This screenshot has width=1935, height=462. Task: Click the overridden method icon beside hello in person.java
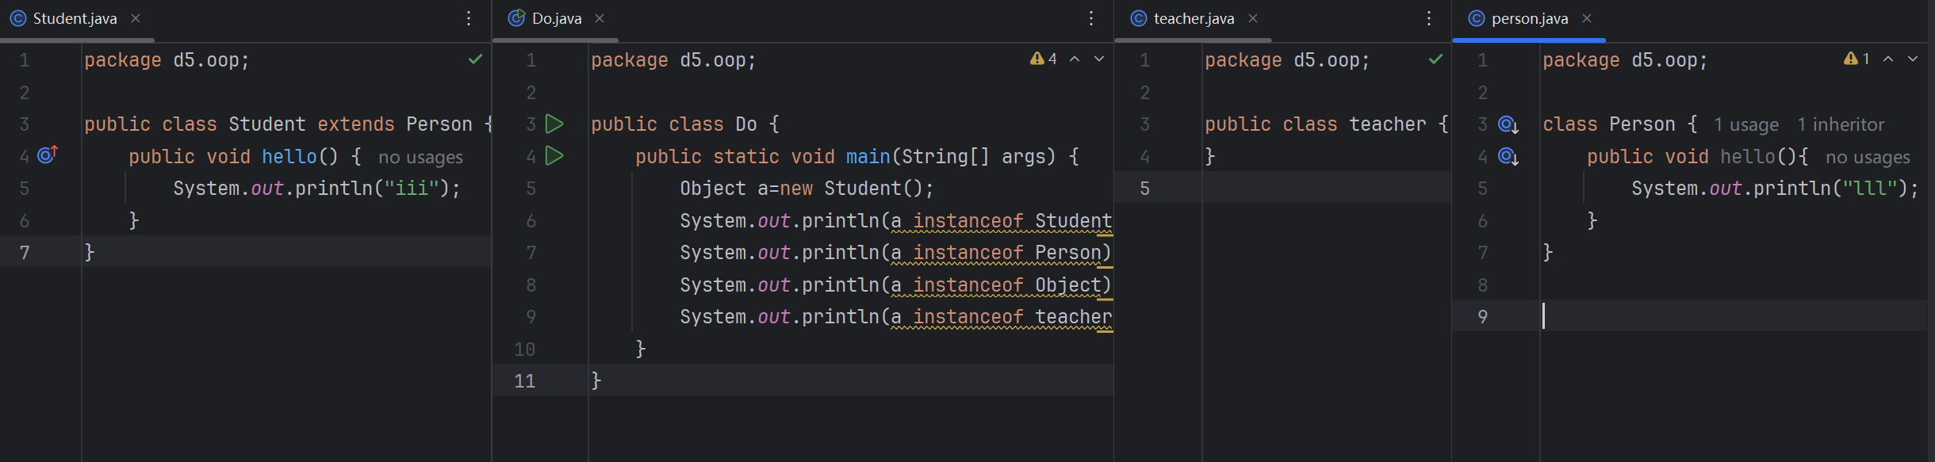[x=1508, y=156]
